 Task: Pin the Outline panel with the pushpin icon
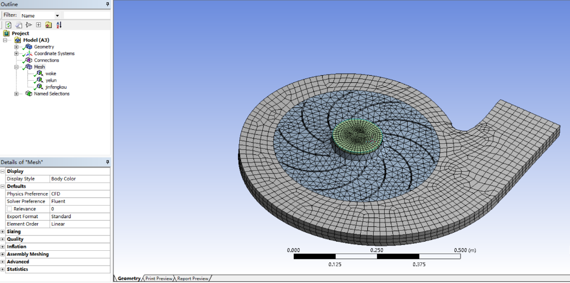pos(107,4)
